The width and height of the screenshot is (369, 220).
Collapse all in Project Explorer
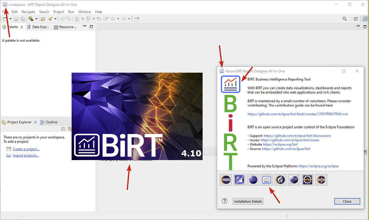click(x=63, y=129)
